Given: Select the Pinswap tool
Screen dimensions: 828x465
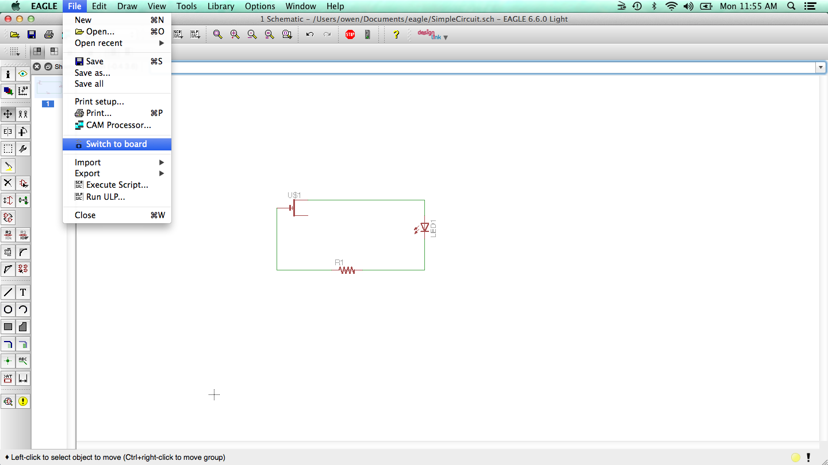Looking at the screenshot, I should (8, 200).
